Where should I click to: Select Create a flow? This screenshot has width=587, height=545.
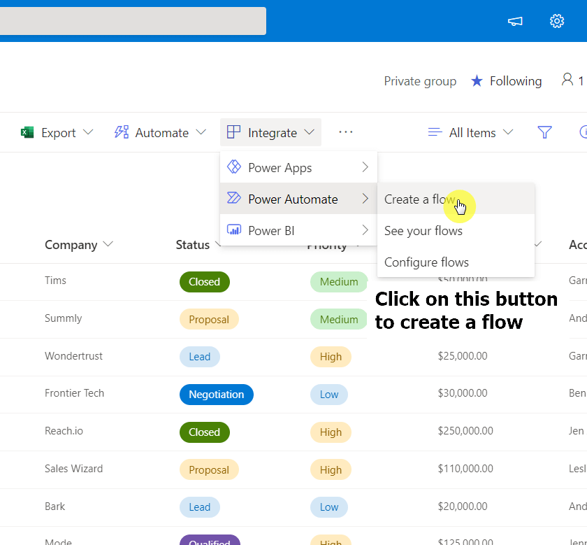pyautogui.click(x=456, y=199)
